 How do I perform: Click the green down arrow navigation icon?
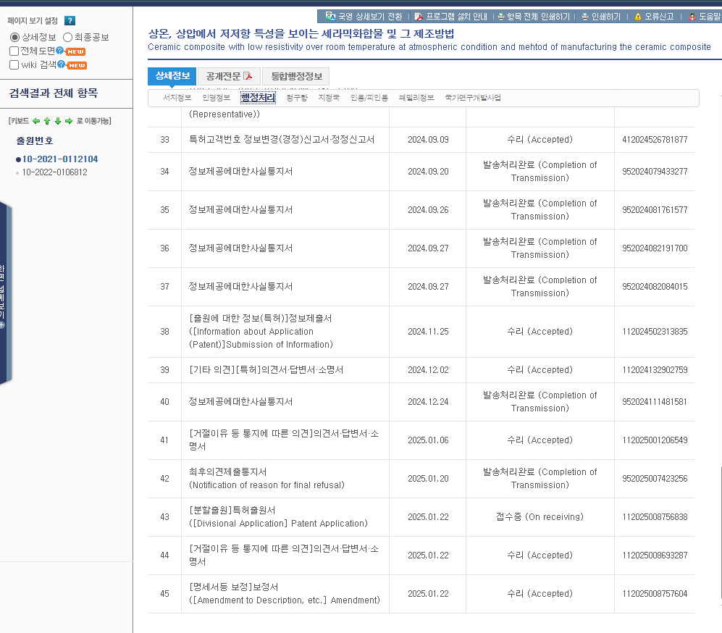click(58, 121)
